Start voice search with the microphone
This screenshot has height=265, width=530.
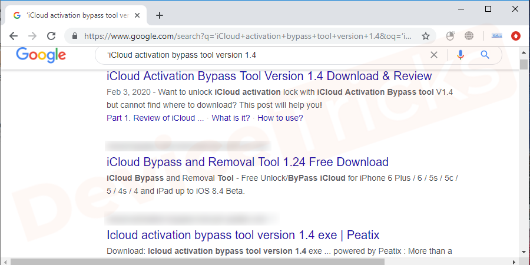point(461,55)
